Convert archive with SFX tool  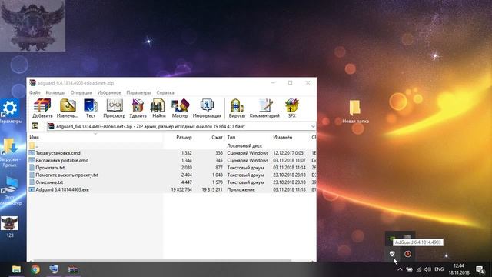(292, 108)
